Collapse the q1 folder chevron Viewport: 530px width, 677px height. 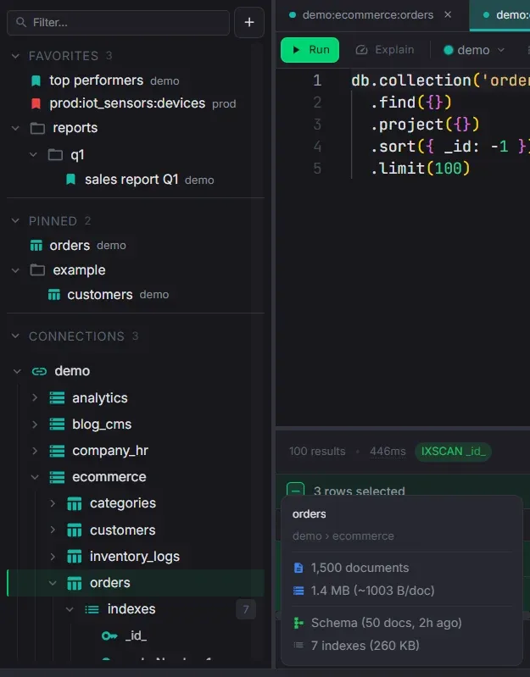(33, 154)
